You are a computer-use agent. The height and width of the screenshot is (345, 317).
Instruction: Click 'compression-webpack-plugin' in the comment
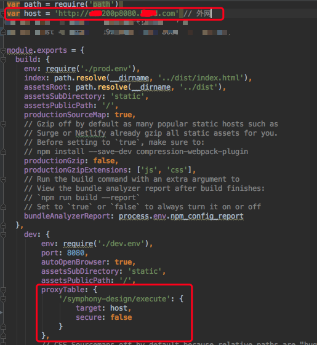[192, 152]
